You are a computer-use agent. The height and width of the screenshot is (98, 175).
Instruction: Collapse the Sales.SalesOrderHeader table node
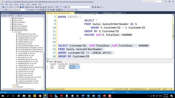click(x=11, y=30)
